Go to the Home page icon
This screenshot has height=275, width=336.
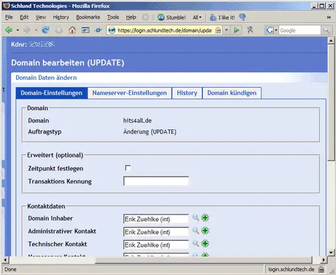[72, 30]
